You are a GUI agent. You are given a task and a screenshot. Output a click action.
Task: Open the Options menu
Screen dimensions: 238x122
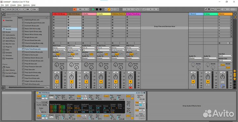[x=26, y=5]
